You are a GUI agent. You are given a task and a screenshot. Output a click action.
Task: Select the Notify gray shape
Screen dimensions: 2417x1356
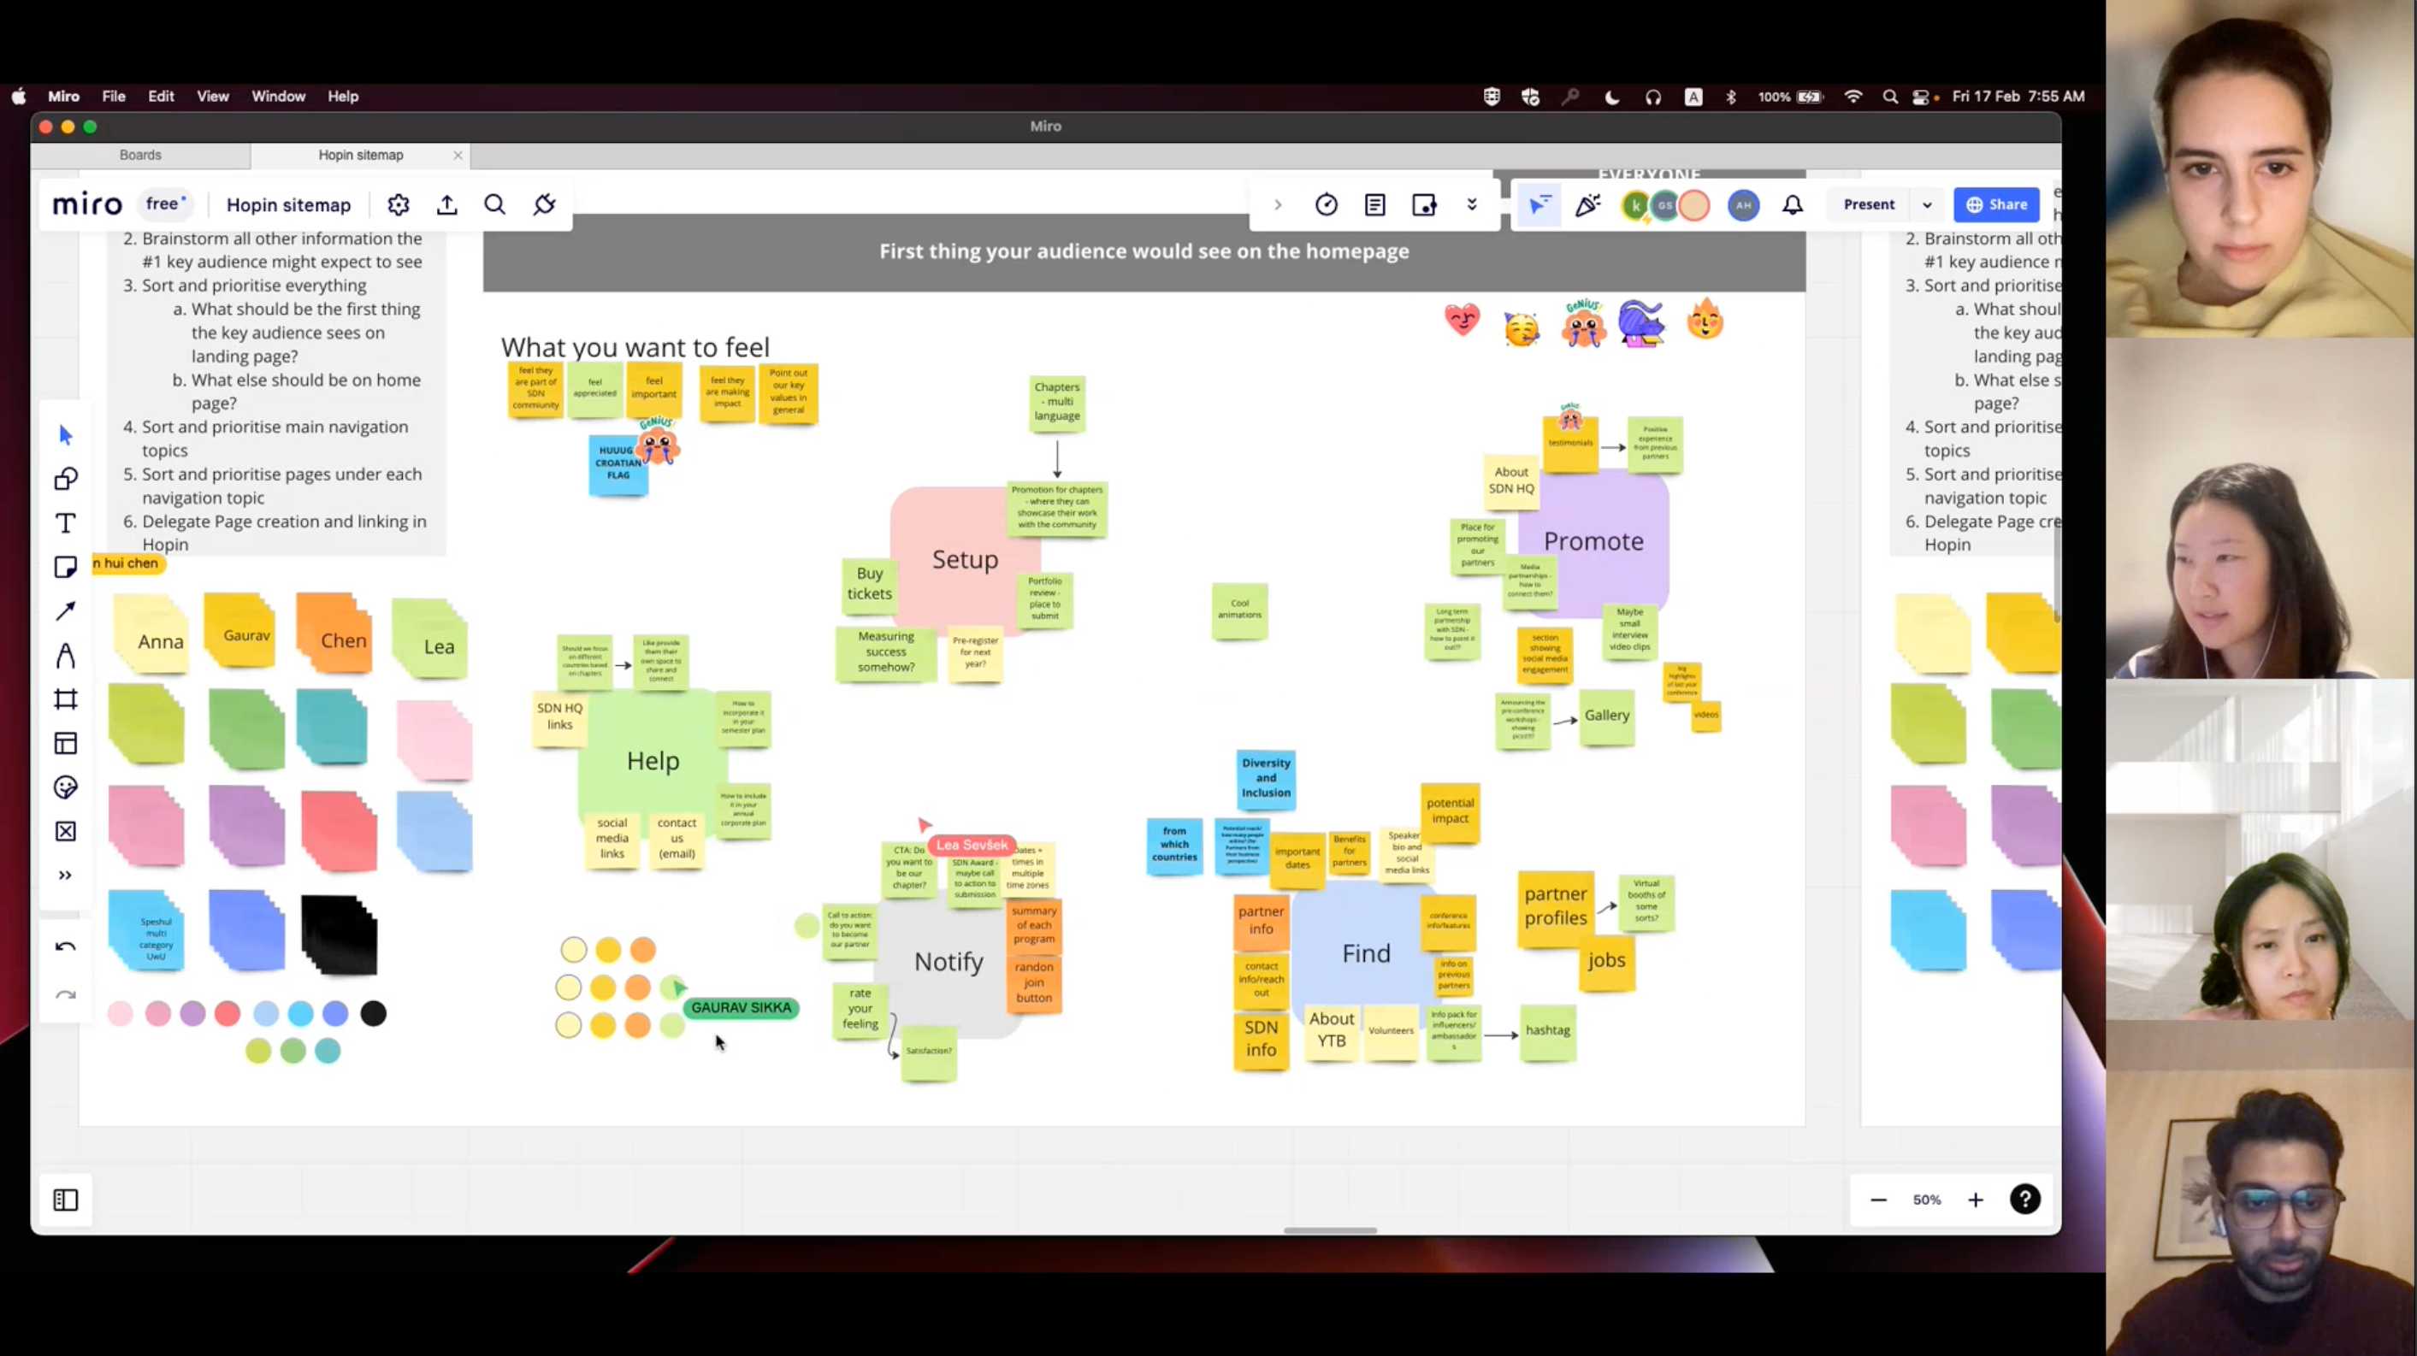(x=949, y=964)
